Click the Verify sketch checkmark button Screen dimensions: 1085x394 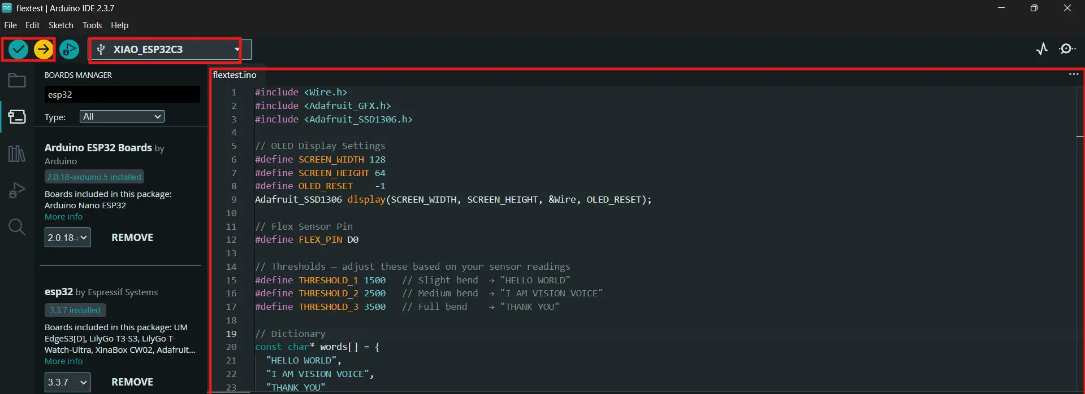pos(18,50)
